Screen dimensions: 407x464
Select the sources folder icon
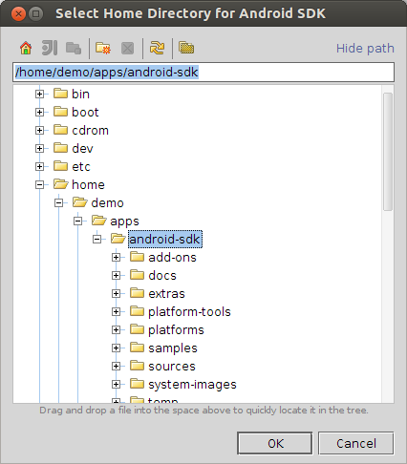(x=137, y=366)
